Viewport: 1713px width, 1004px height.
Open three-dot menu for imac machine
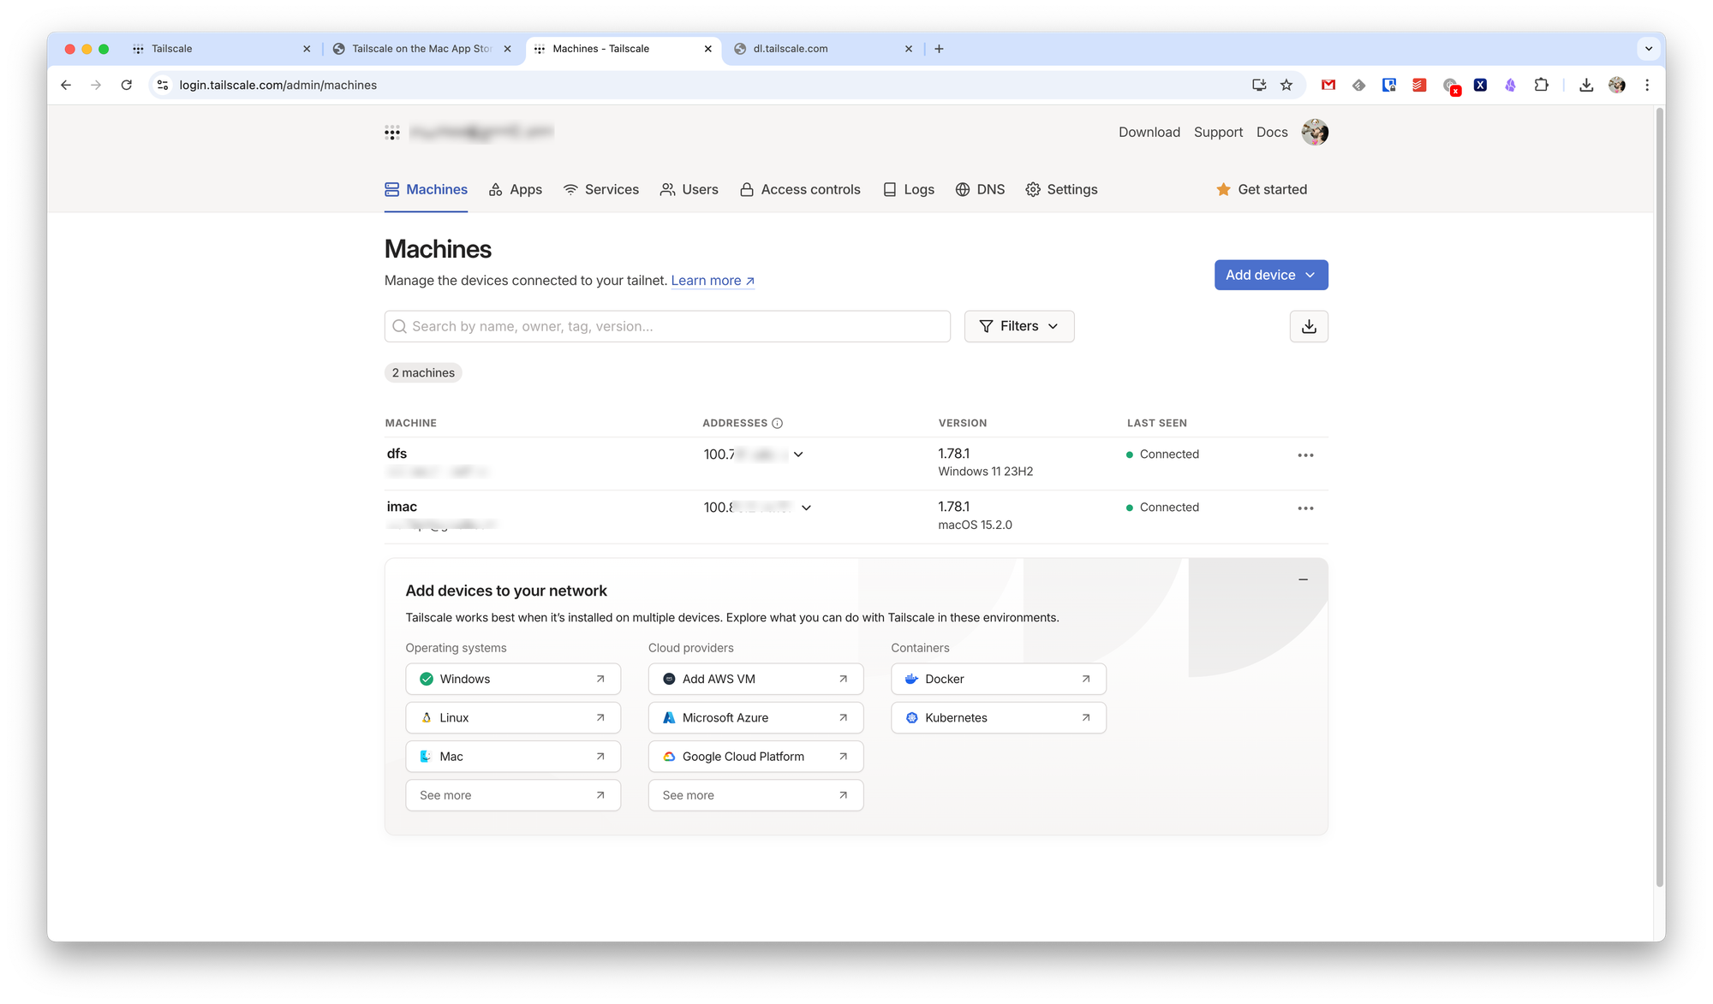(x=1304, y=508)
